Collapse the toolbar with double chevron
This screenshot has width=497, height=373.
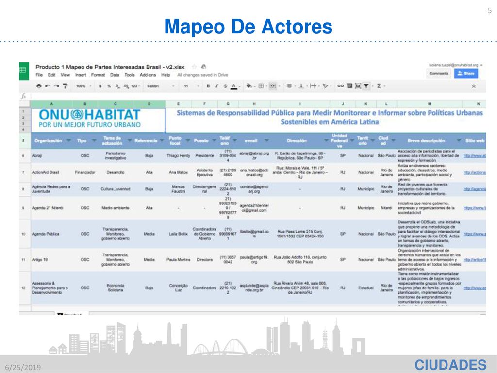pos(474,86)
